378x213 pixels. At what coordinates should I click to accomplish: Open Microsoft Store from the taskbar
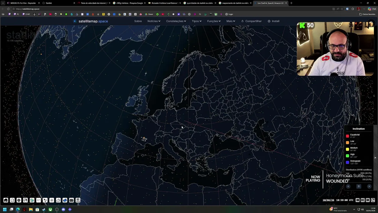pos(37,209)
